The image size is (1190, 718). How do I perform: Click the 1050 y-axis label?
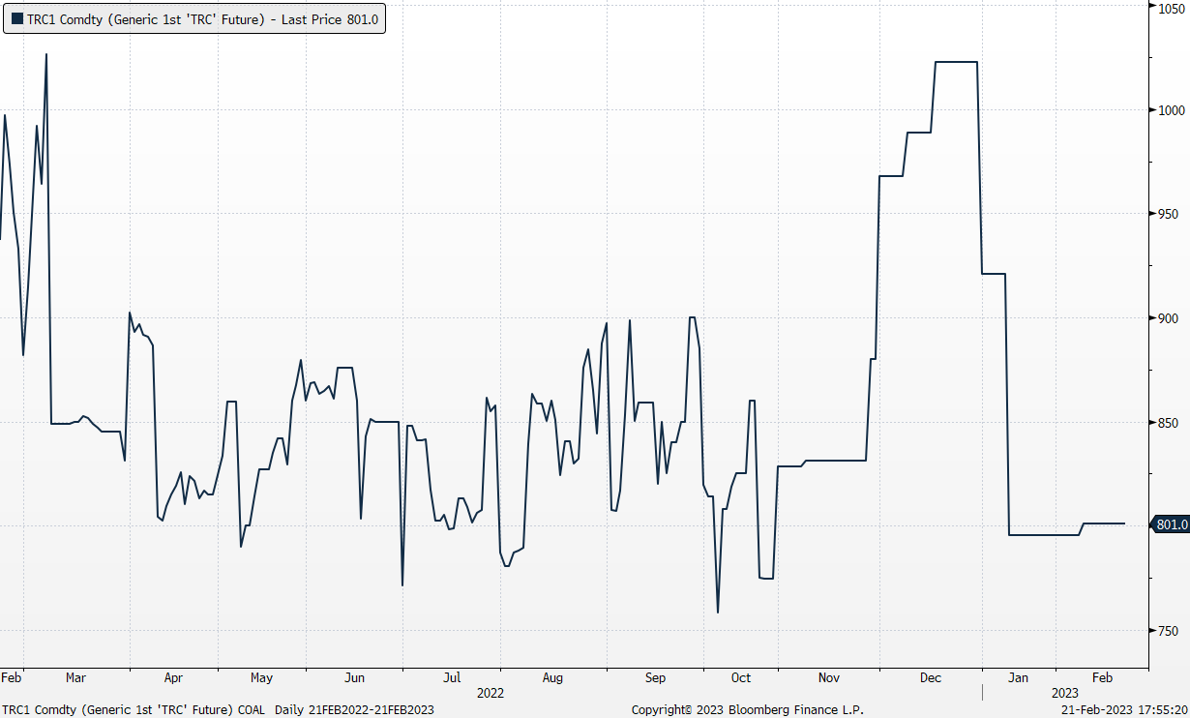coord(1171,7)
